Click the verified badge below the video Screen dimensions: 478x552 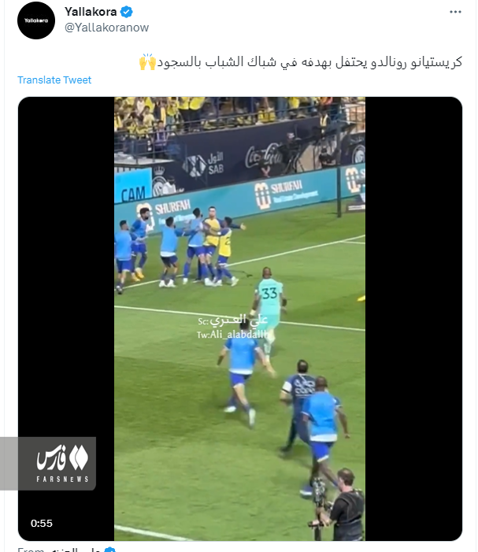point(109,550)
